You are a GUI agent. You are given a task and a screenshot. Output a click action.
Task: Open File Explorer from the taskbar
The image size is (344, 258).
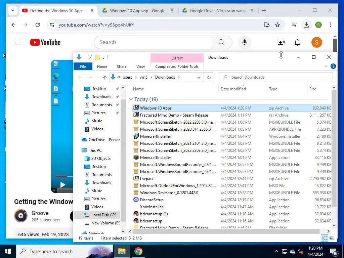click(x=122, y=251)
